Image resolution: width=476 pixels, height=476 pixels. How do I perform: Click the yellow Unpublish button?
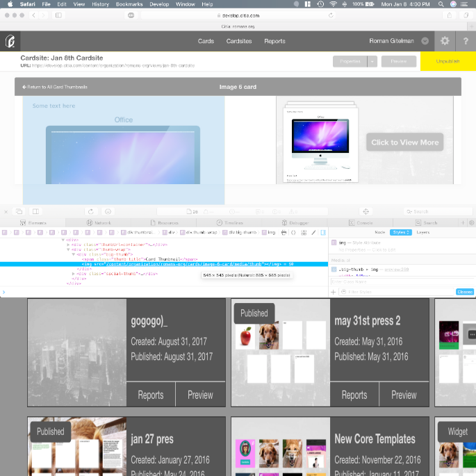tap(448, 61)
